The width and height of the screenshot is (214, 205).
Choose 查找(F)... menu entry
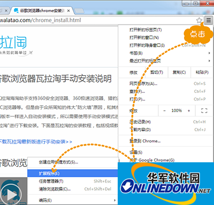coord(165,91)
